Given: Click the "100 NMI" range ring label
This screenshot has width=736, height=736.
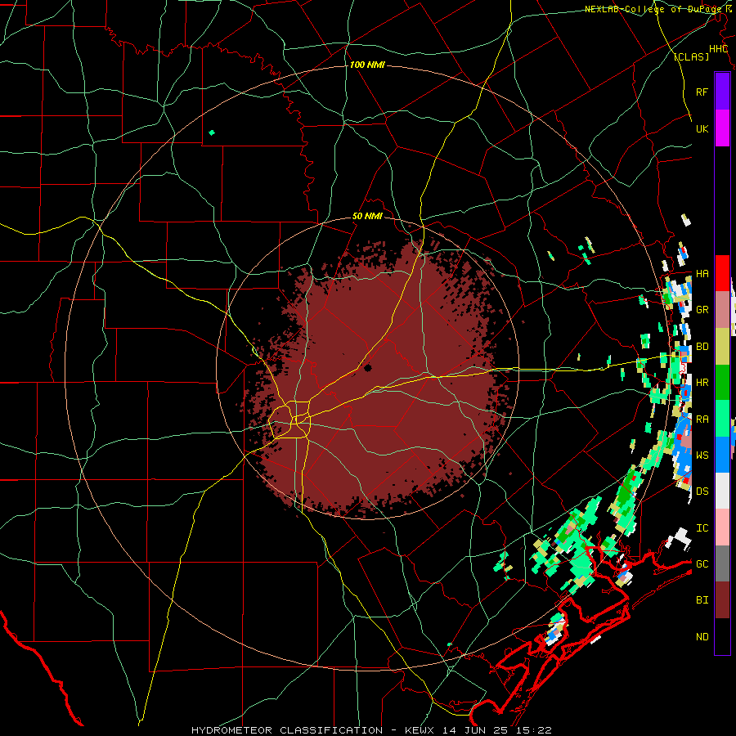Looking at the screenshot, I should pyautogui.click(x=367, y=65).
